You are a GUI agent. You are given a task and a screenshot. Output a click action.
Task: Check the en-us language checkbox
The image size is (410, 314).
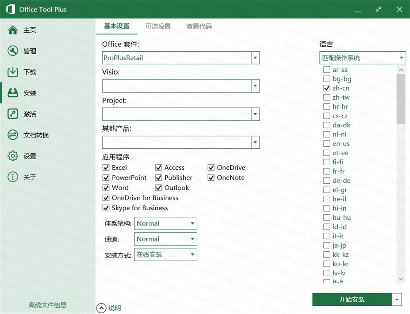click(327, 143)
